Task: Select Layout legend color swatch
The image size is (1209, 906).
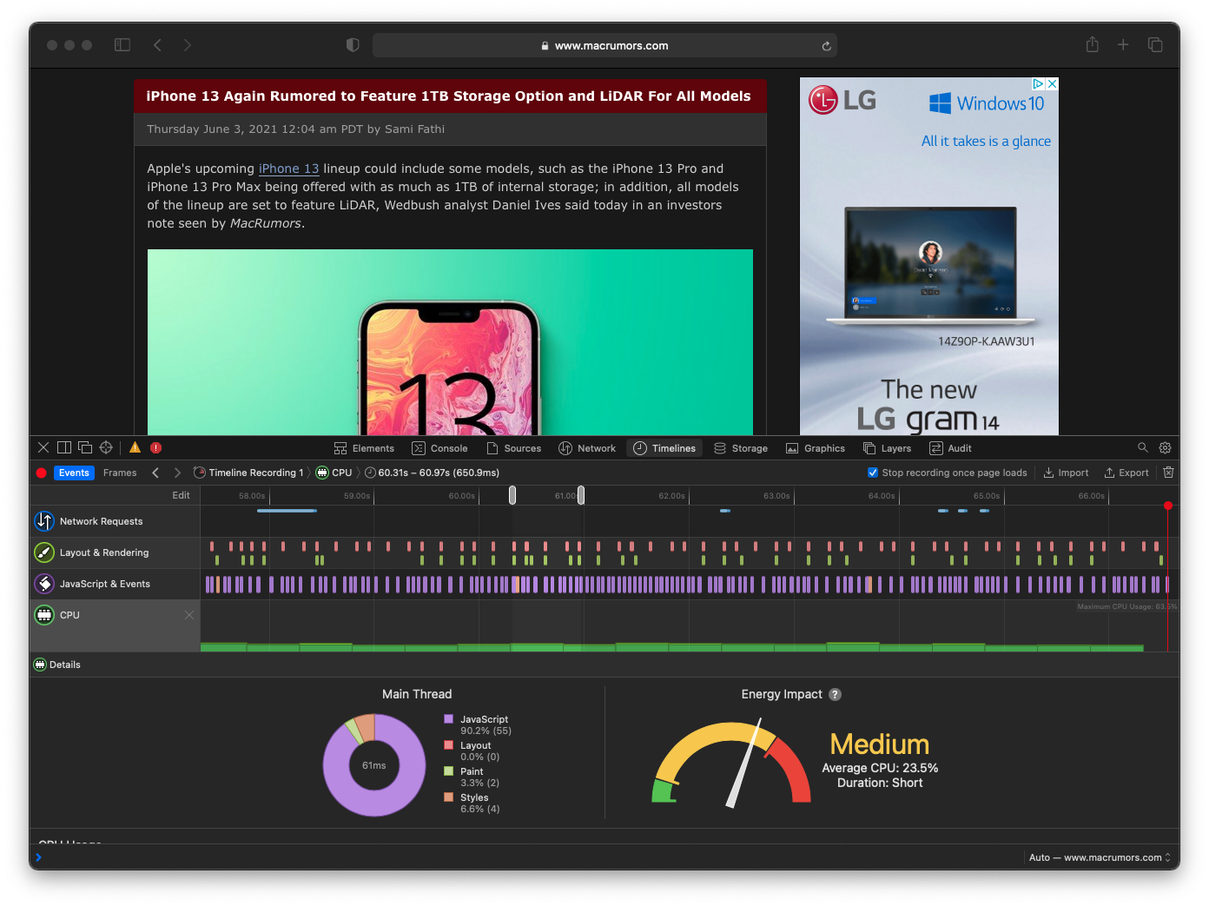Action: click(448, 745)
